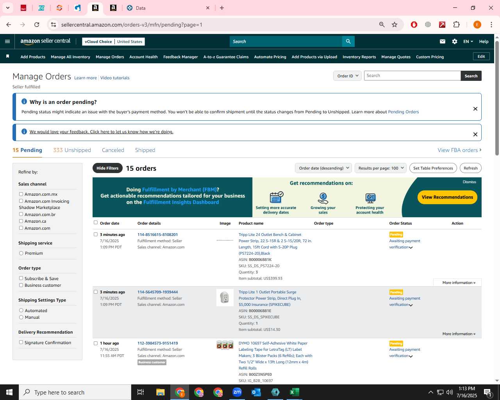500x400 pixels.
Task: Open Account Health in the nav bar
Action: click(x=143, y=57)
